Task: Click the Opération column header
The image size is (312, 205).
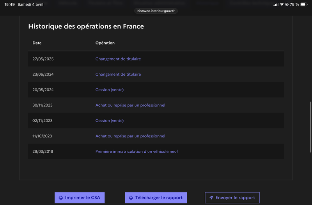Action: click(105, 43)
